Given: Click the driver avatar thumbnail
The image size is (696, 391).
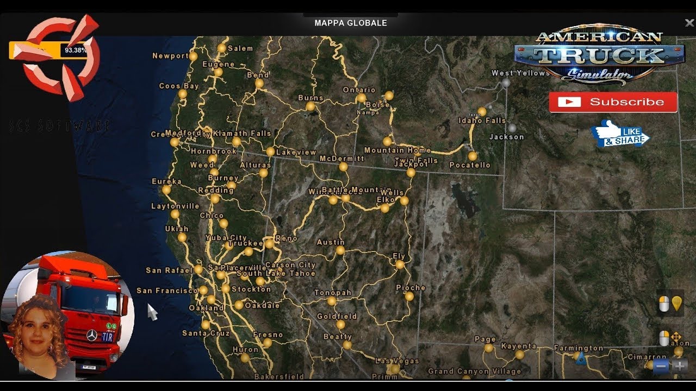Looking at the screenshot, I should point(67,316).
